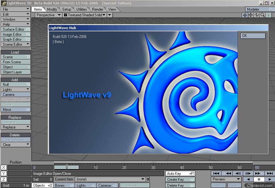Switch to Bones edit mode
Image resolution: width=275 pixels, height=188 pixels.
64,185
